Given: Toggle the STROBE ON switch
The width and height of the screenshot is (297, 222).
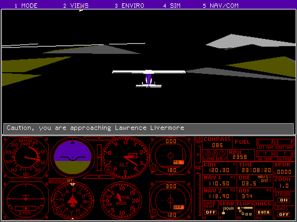Looking at the screenshot, I should click(x=284, y=200).
